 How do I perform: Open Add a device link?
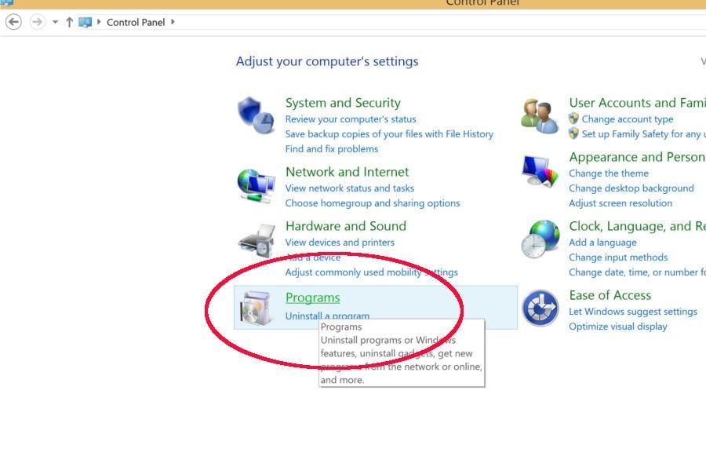[x=313, y=257]
